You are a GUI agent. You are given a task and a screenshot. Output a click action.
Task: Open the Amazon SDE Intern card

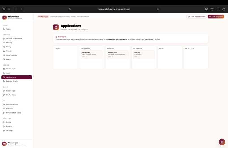pos(144,55)
